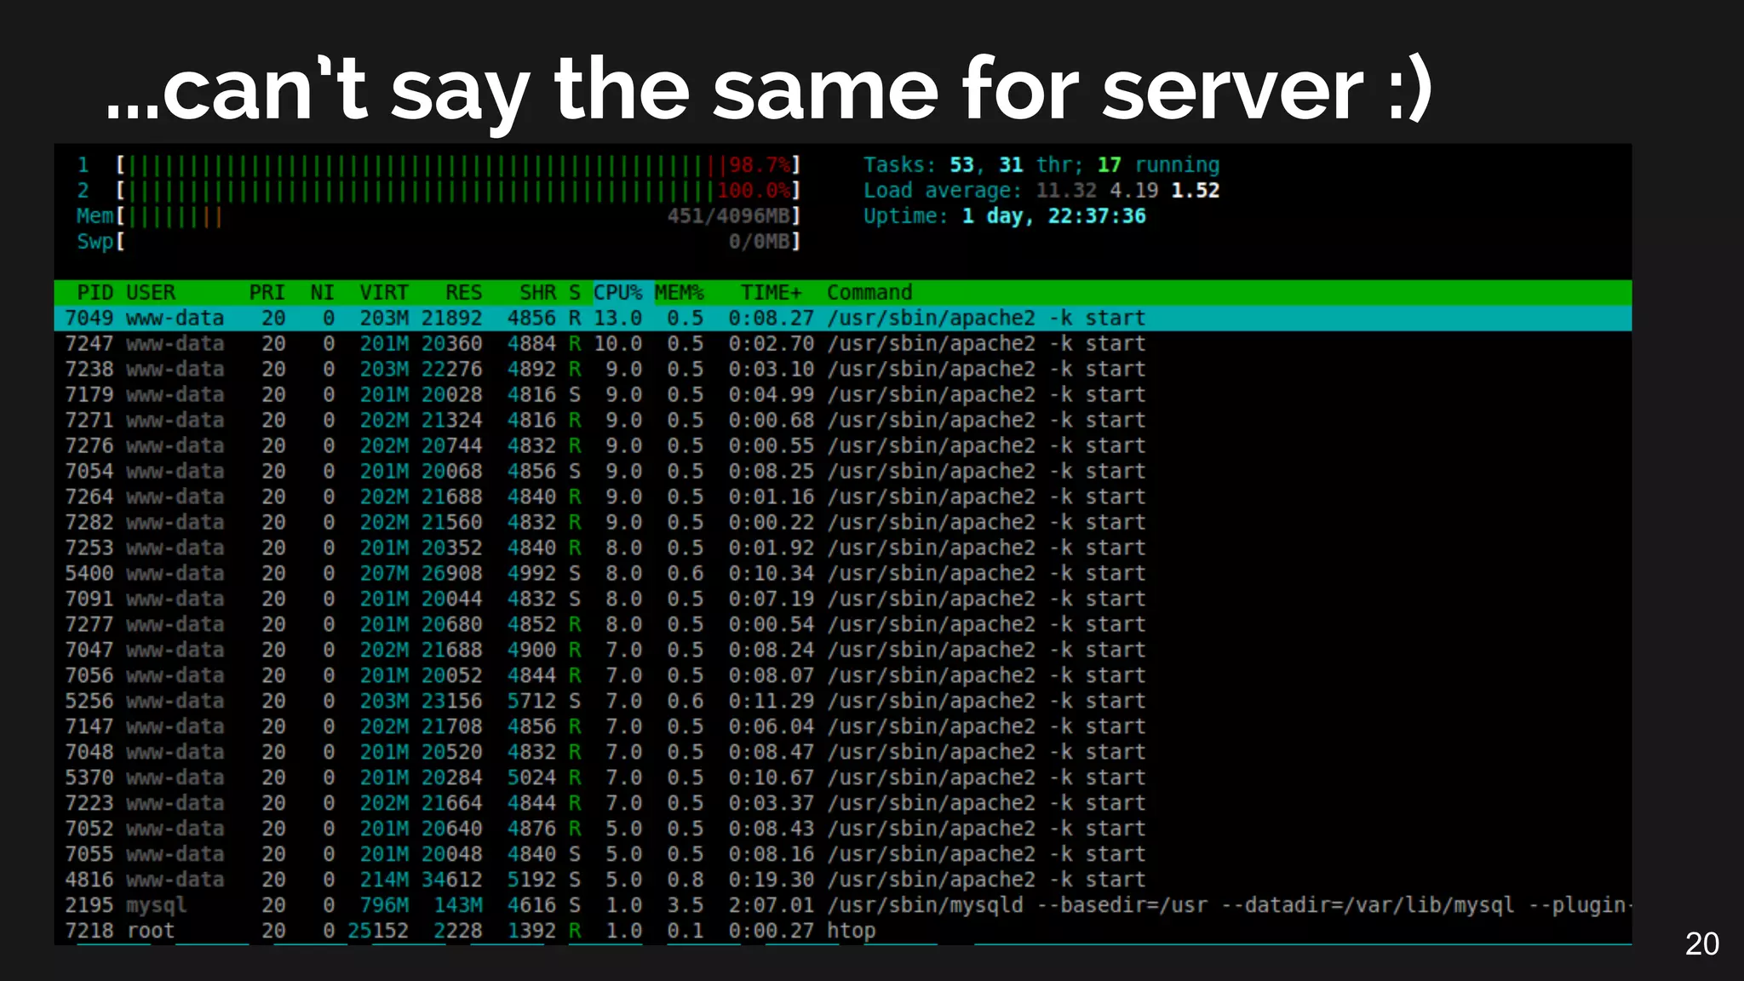Click the NI column header
1744x981 pixels.
(322, 293)
